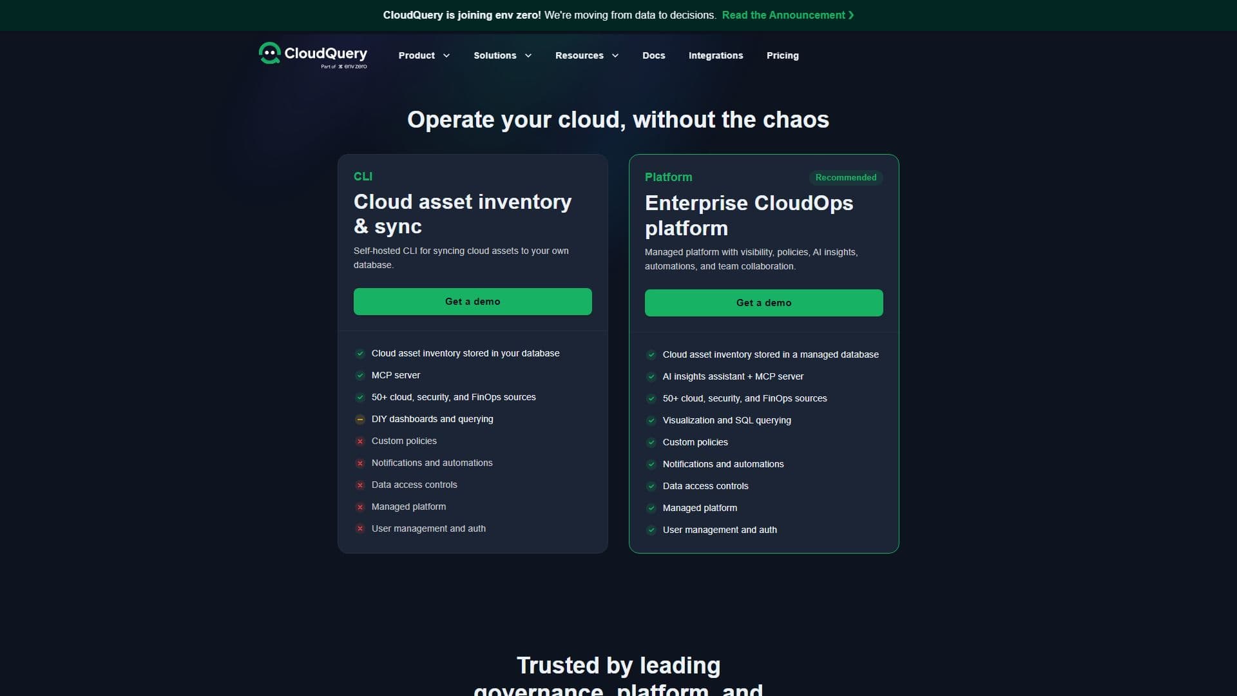The width and height of the screenshot is (1237, 696).
Task: Click the CloudQuery logo icon
Action: coord(269,53)
